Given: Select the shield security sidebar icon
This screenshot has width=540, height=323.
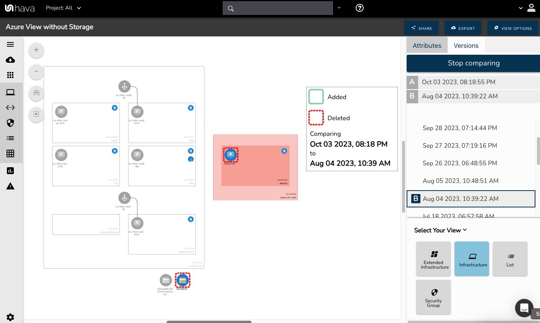Looking at the screenshot, I should [10, 123].
